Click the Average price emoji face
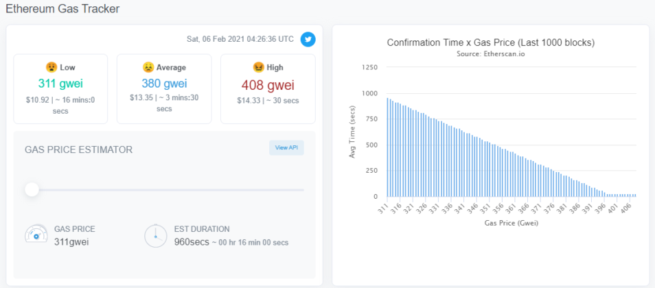 pyautogui.click(x=148, y=67)
